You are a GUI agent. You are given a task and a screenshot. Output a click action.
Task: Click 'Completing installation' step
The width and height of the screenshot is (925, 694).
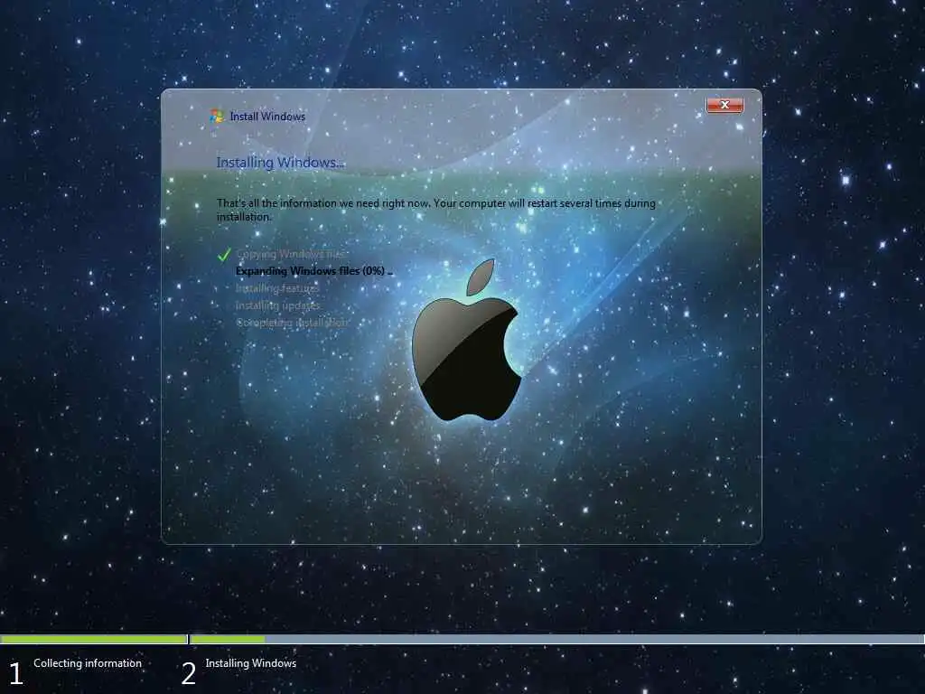point(292,323)
